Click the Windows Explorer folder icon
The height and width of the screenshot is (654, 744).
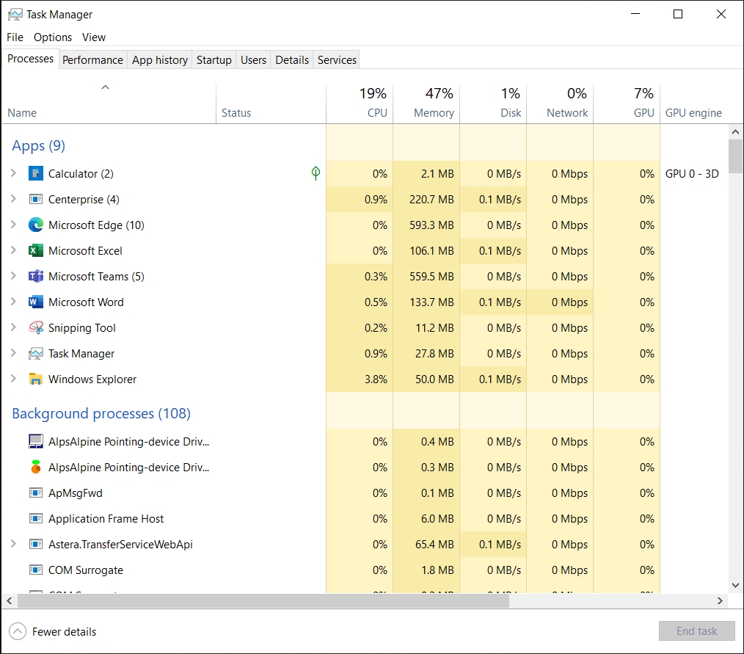pos(36,379)
